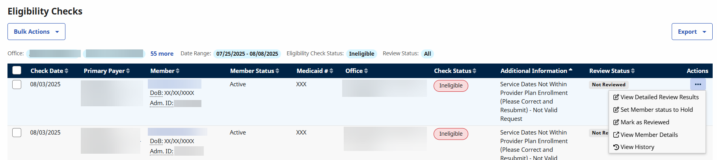
Task: Click the Medicaid # sort icon
Action: pos(331,71)
